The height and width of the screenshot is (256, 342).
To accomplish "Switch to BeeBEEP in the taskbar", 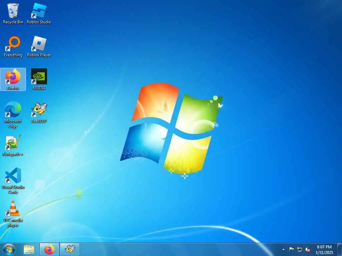I will point(70,249).
